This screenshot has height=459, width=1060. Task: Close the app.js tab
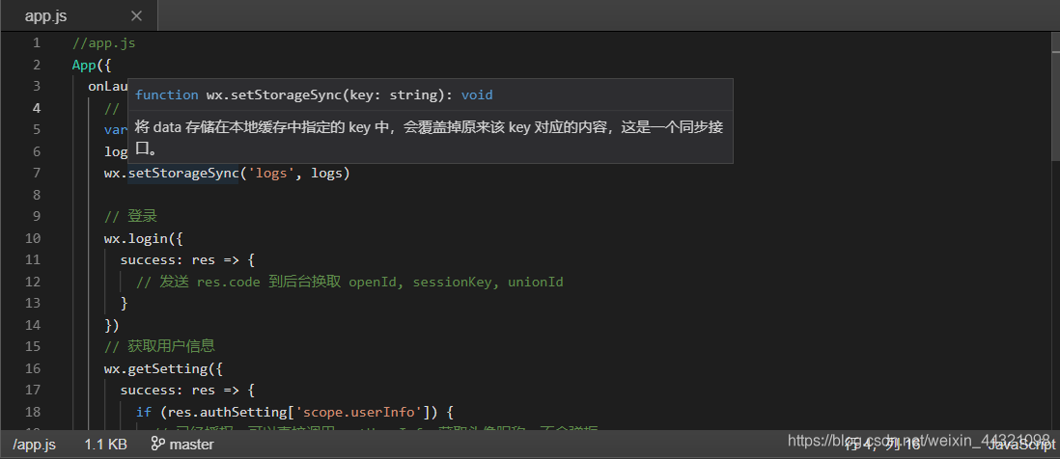136,16
